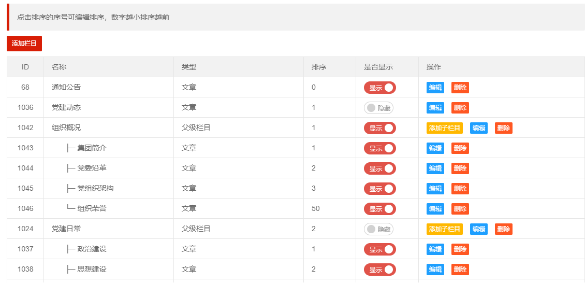Click 编辑 on the 党建日常 row
The width and height of the screenshot is (585, 283).
click(x=478, y=229)
